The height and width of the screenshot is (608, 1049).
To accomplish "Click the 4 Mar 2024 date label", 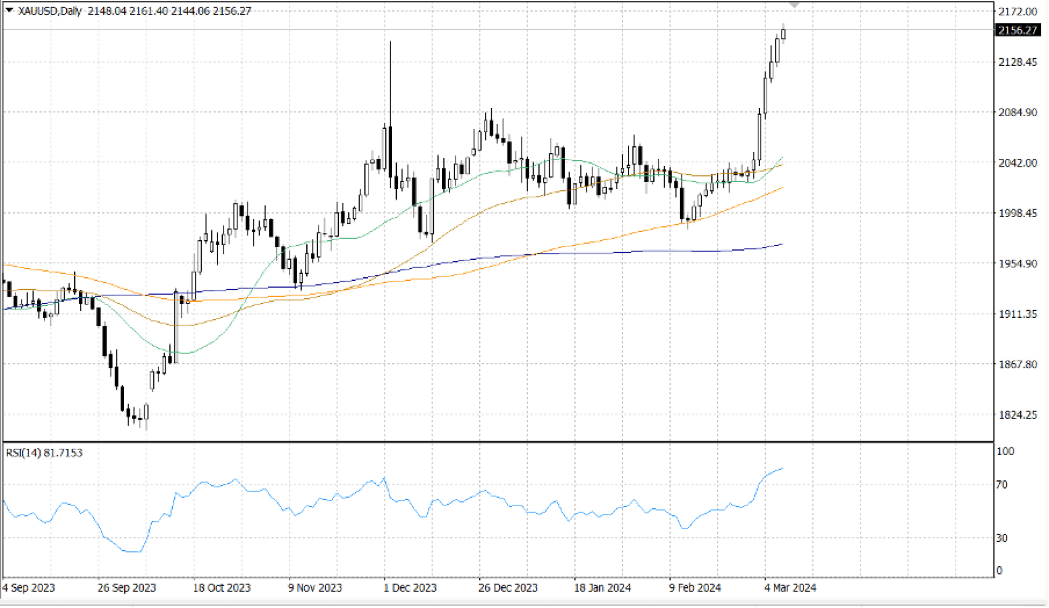I will (790, 588).
